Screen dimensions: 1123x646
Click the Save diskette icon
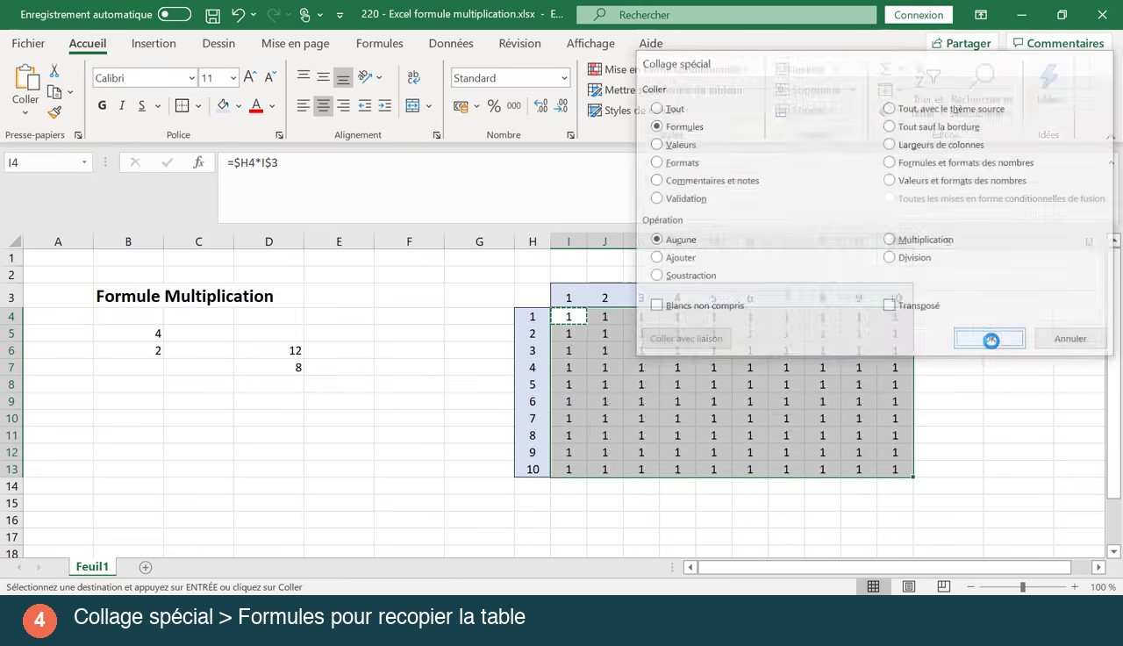click(212, 15)
